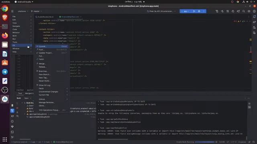The height and width of the screenshot is (144, 257).
Task: Open the Terminal tool window icon
Action: 12,132
